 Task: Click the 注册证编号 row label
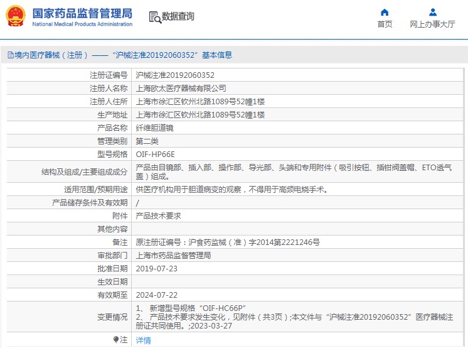pyautogui.click(x=109, y=75)
